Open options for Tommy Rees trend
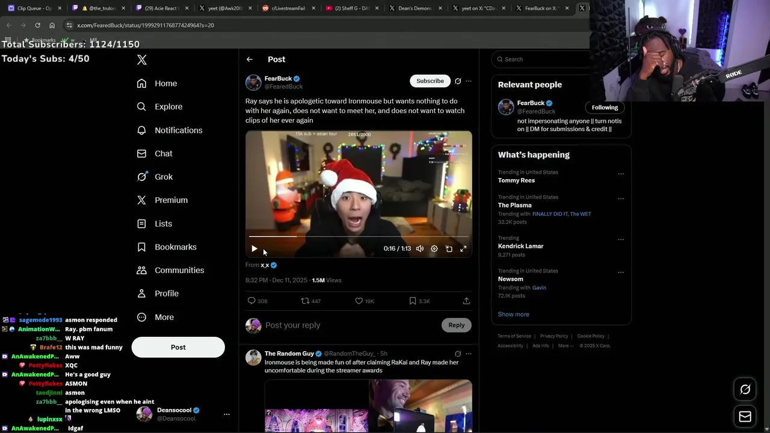The width and height of the screenshot is (770, 433). (621, 174)
